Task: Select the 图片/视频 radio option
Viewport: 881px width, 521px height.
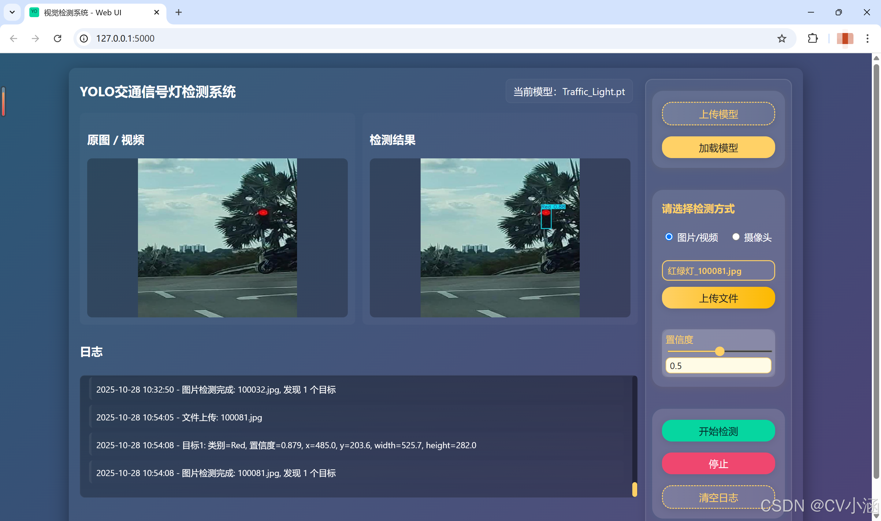Action: [669, 237]
